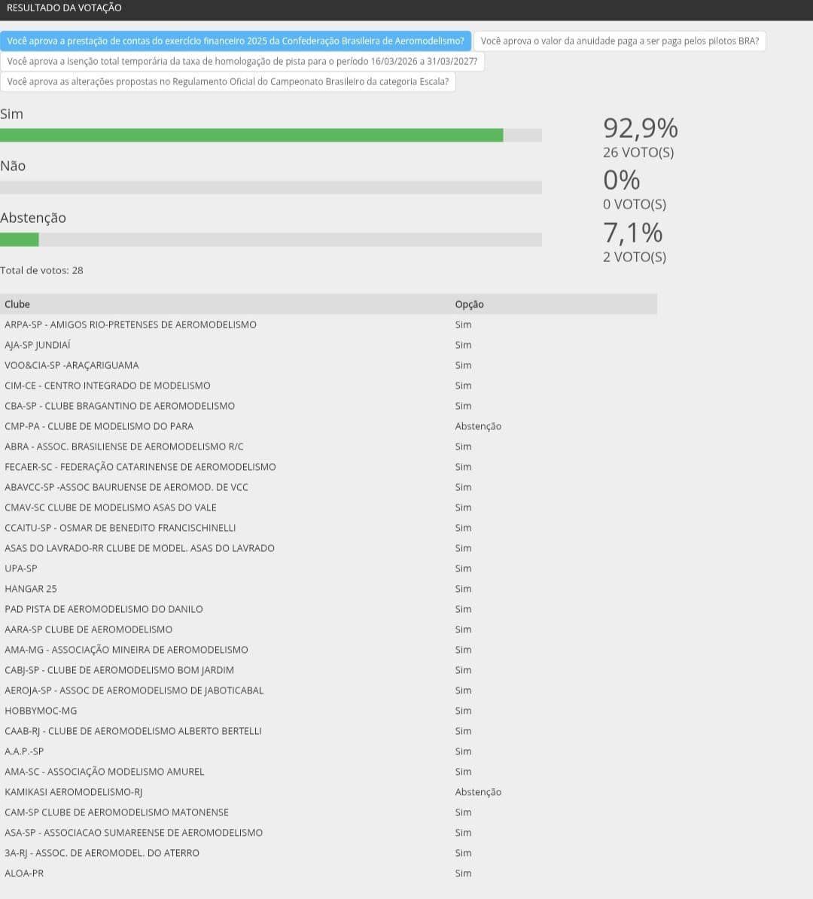Show the 'Regulamento Oficial categoria Escala' question tab
The width and height of the screenshot is (813, 899).
pos(227,82)
